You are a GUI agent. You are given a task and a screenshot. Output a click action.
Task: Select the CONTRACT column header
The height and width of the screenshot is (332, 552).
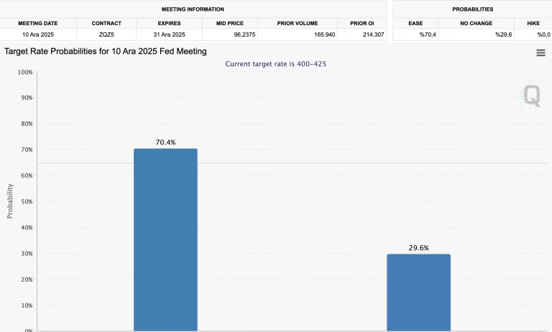106,23
